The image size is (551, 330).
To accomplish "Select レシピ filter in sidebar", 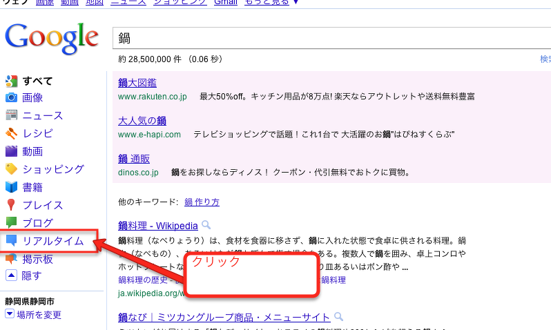I will tap(37, 133).
